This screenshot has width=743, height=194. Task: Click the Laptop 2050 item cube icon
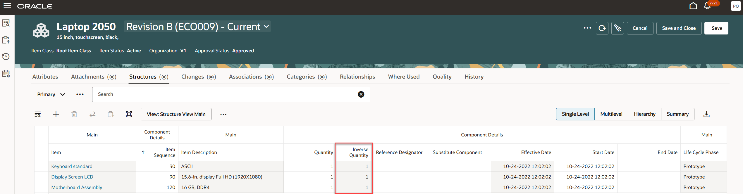point(41,30)
